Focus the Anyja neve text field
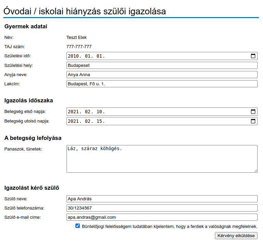 (x=162, y=74)
